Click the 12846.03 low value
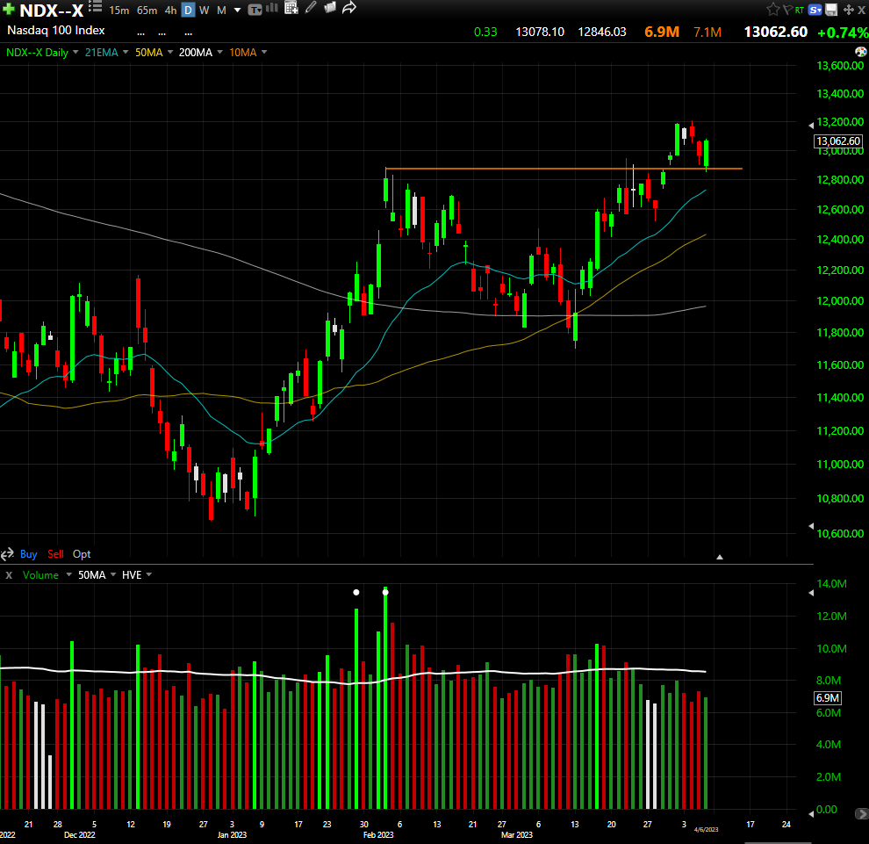Screen dimensions: 869x844 click(x=602, y=32)
